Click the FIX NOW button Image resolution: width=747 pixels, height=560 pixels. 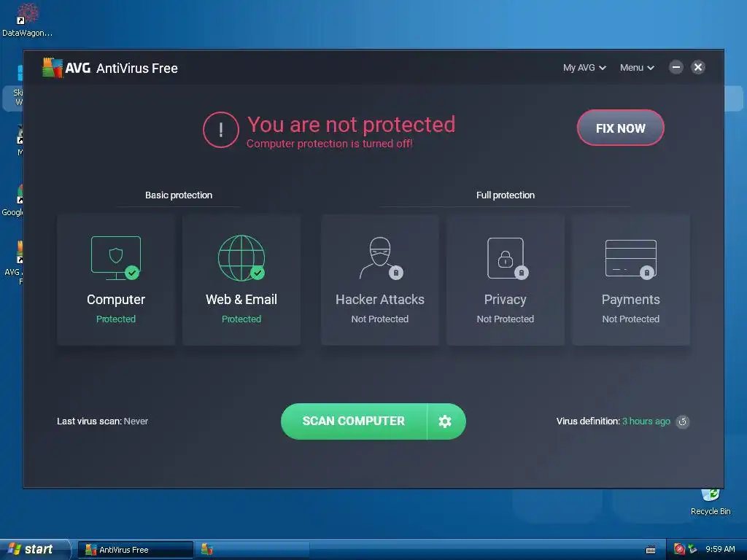pos(620,128)
